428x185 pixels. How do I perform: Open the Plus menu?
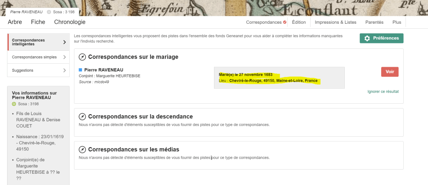[x=397, y=22]
